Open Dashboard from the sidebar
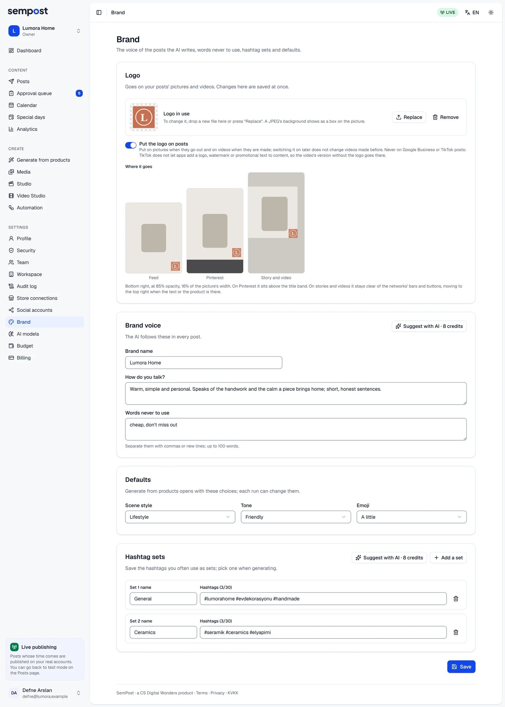505x707 pixels. pyautogui.click(x=45, y=50)
